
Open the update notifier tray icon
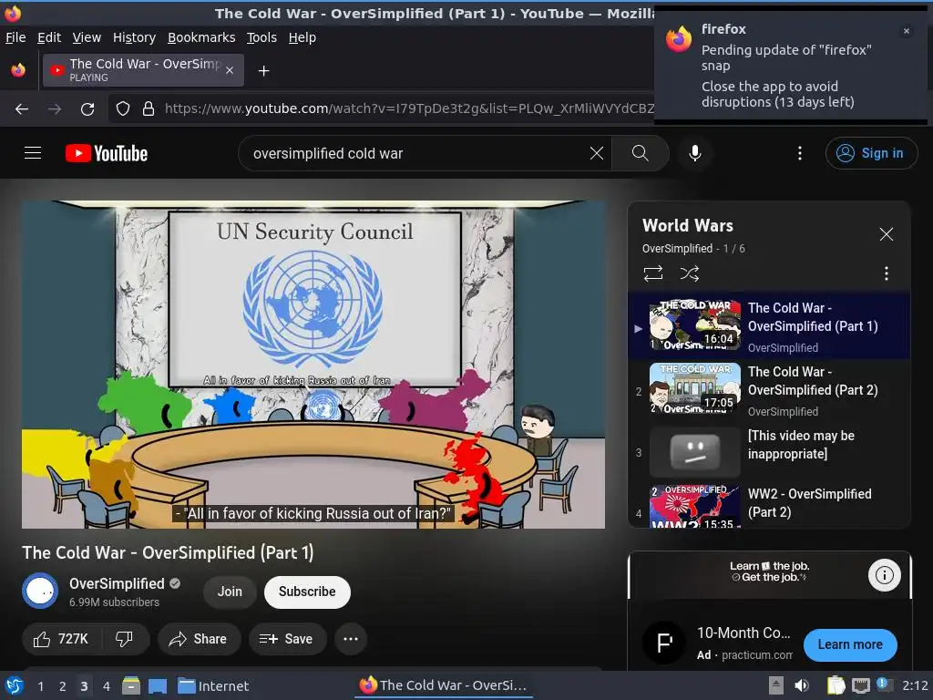(884, 685)
